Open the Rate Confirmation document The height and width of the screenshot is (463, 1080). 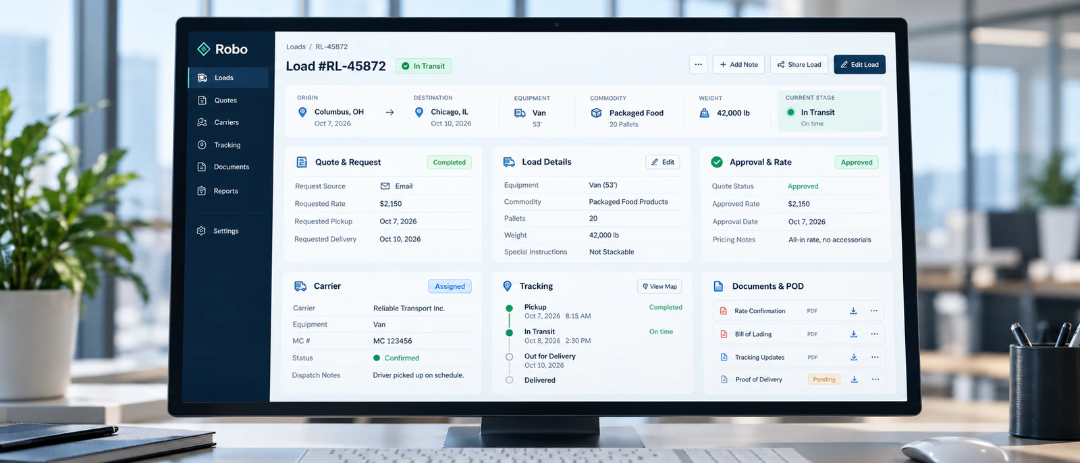click(759, 311)
